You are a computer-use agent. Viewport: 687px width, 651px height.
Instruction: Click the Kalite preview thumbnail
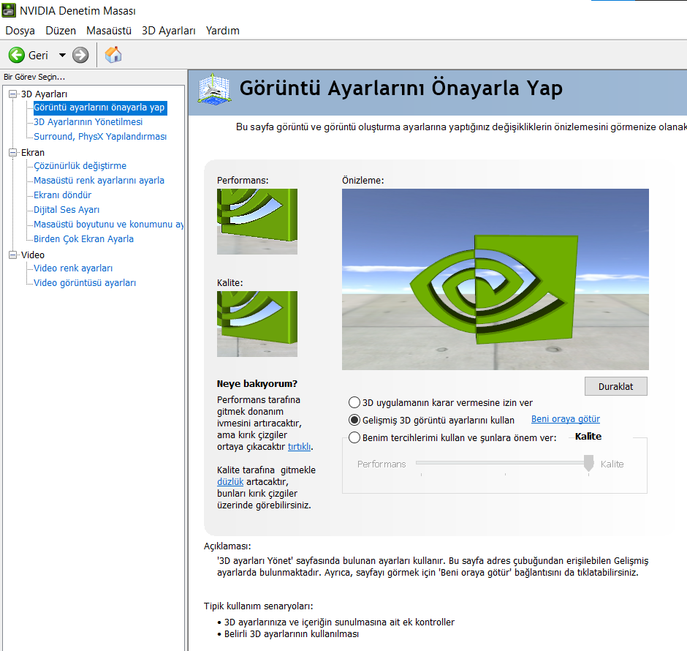click(x=257, y=324)
